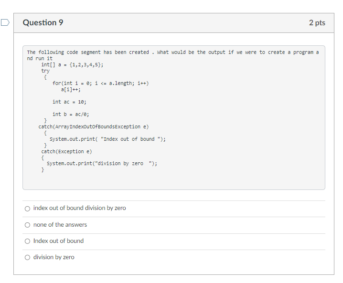Select the 'Index out of bound' radio option
343x283 pixels.
[27, 241]
